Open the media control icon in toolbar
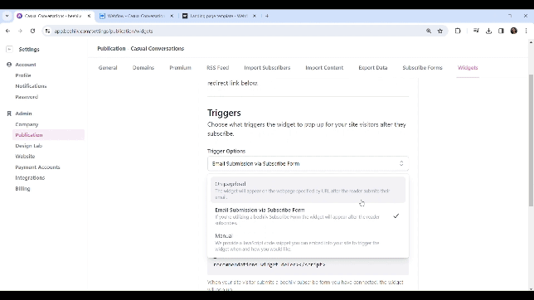 point(476,31)
